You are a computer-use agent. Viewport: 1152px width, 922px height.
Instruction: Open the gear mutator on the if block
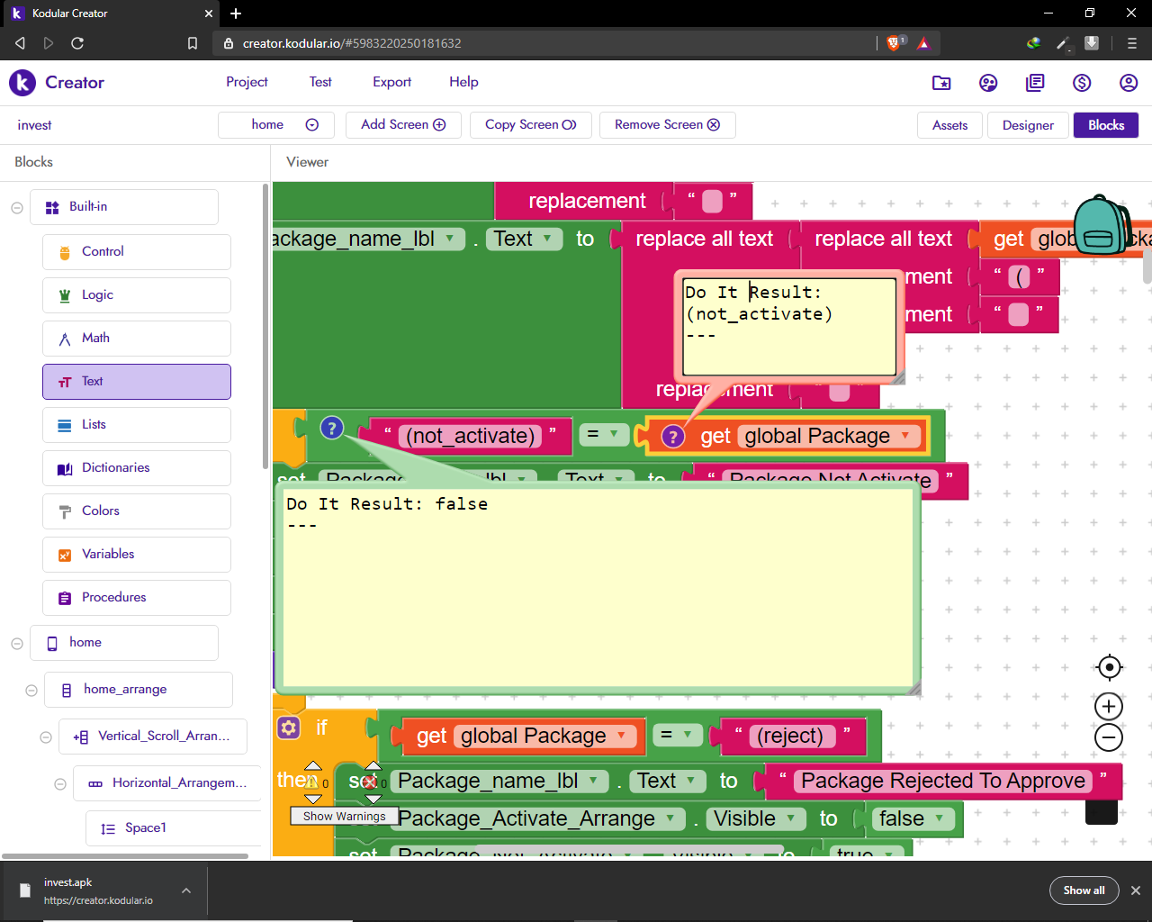click(289, 728)
